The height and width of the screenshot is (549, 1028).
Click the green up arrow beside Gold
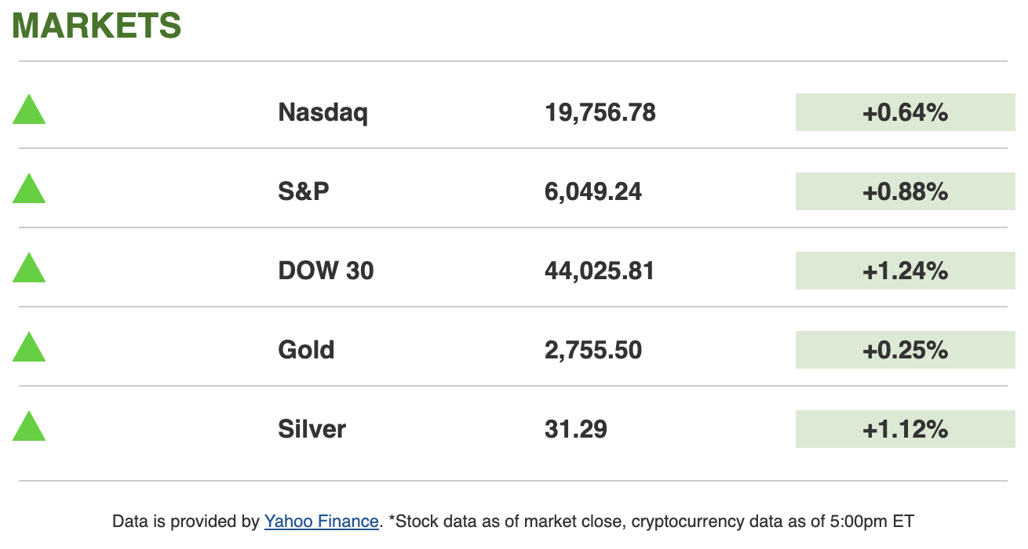click(x=29, y=348)
